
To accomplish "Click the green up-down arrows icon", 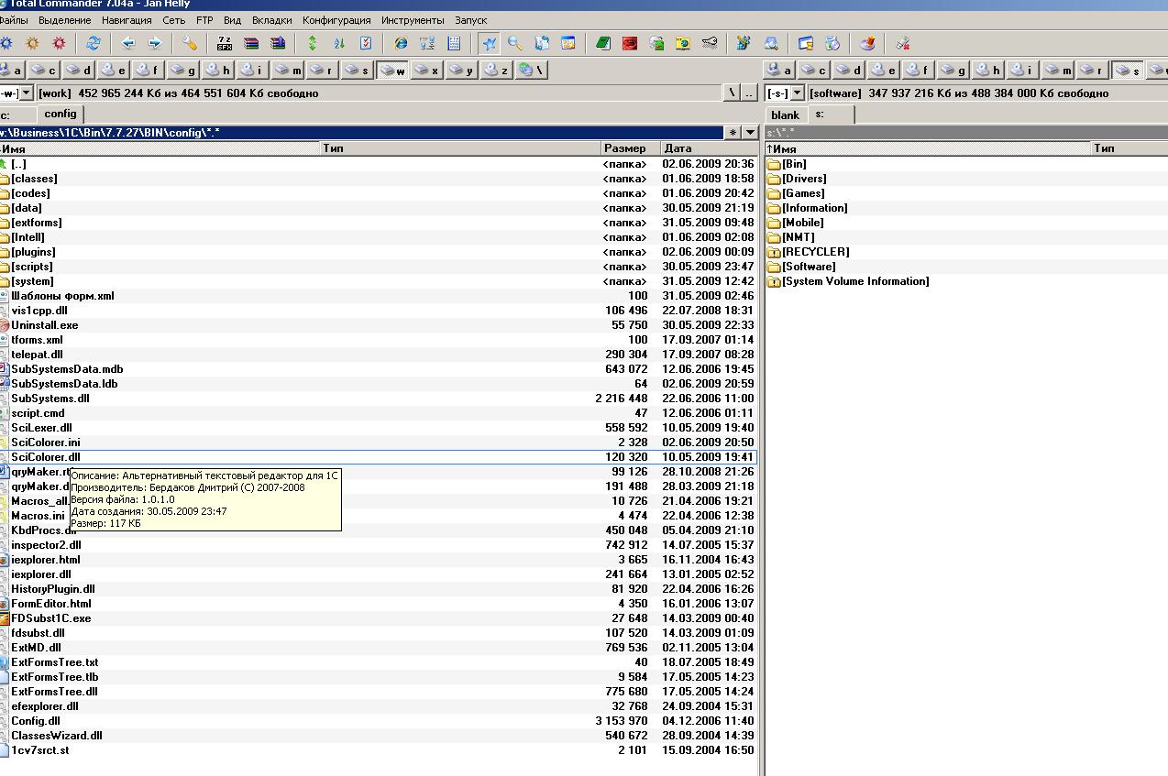I will (x=313, y=43).
